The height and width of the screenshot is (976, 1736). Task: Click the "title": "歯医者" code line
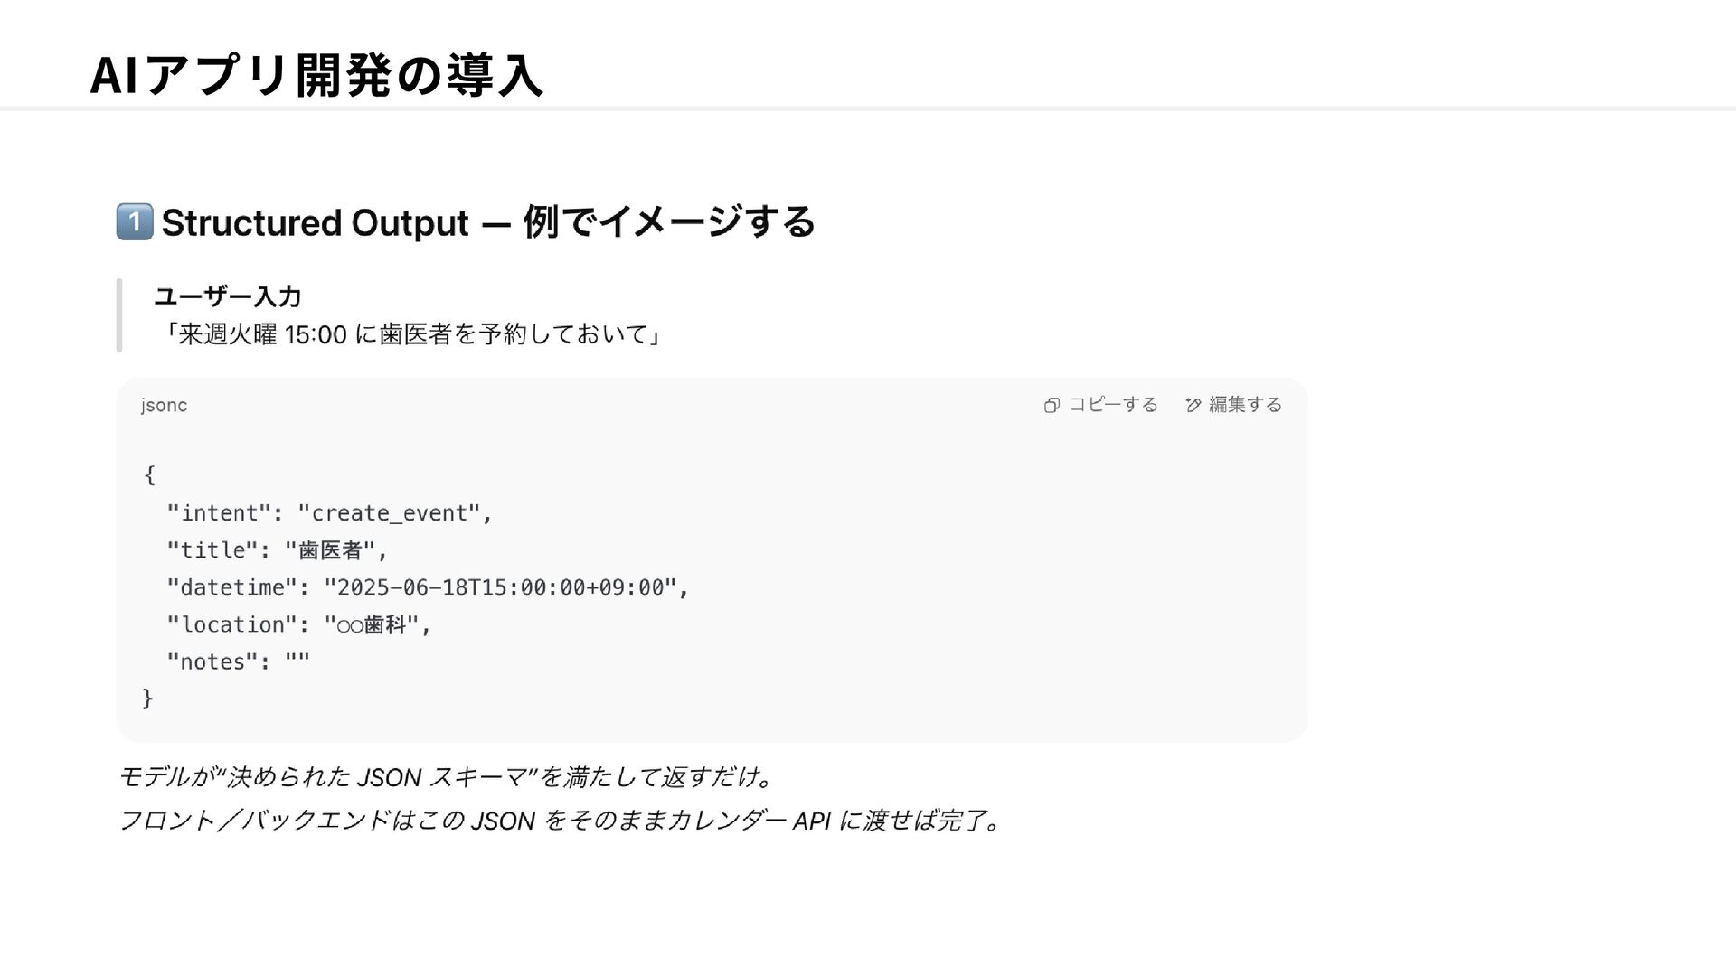tap(277, 550)
